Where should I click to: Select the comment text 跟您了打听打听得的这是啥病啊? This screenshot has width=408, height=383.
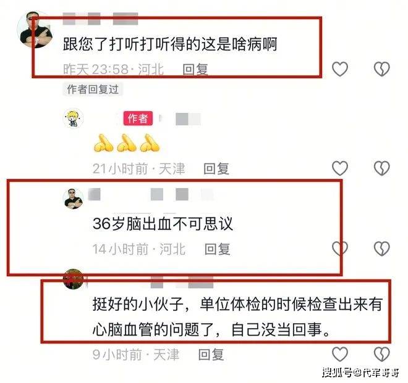coord(170,44)
